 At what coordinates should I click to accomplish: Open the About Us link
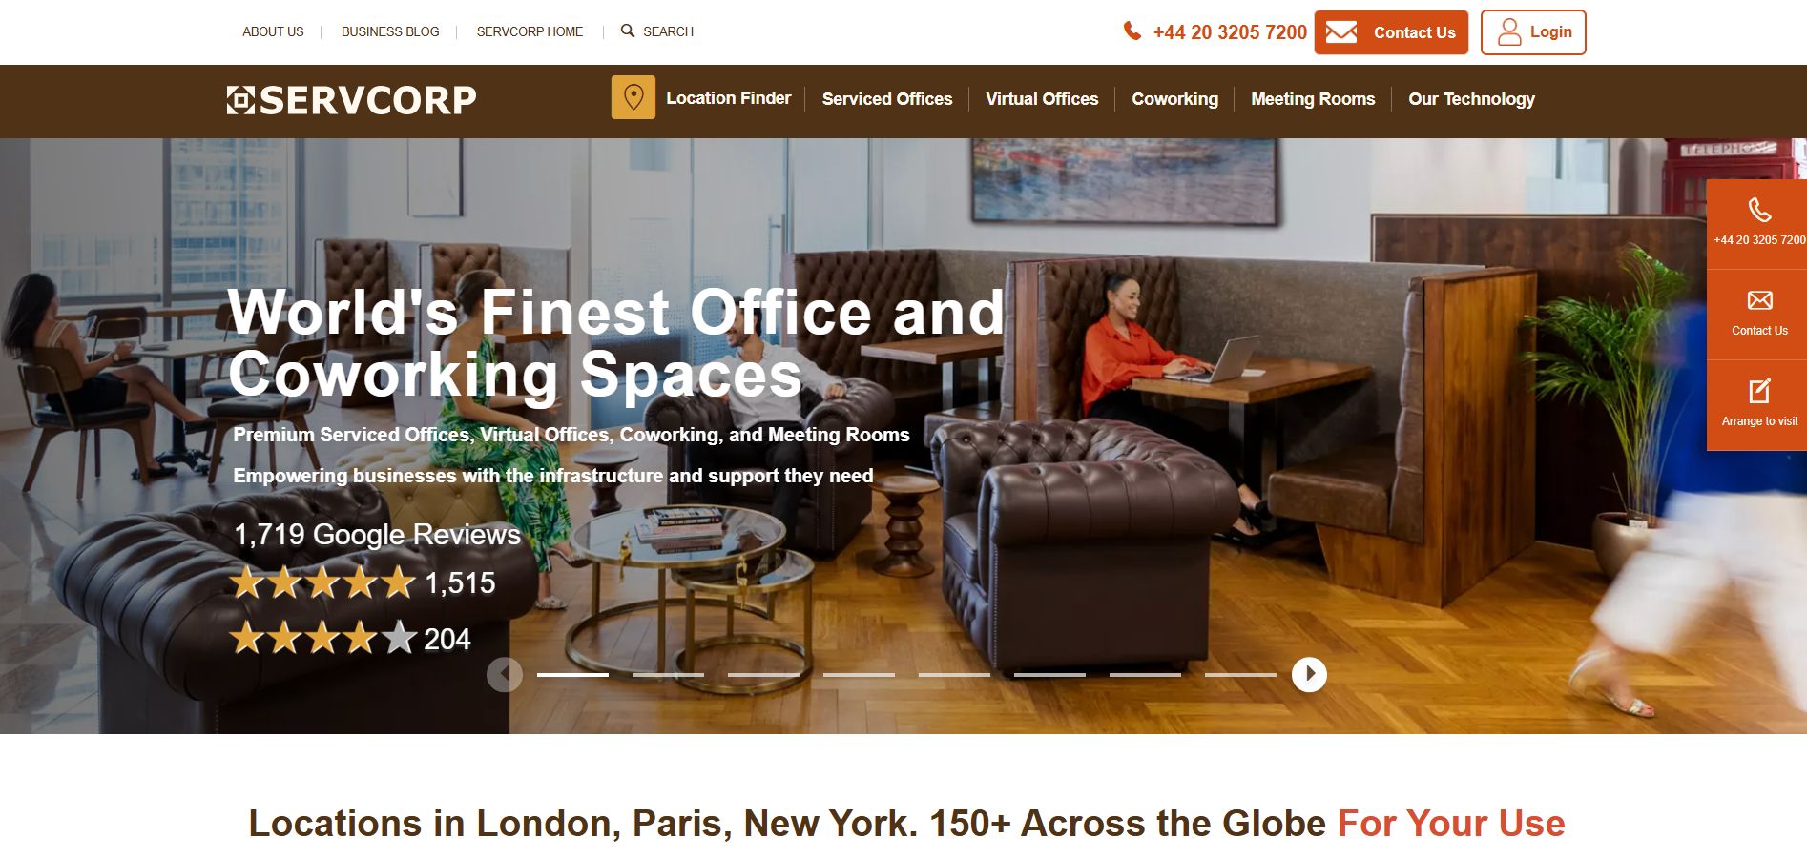pyautogui.click(x=273, y=31)
